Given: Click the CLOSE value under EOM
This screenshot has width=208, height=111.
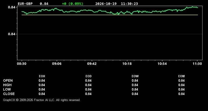Looking at the screenshot, I should (x=181, y=94).
